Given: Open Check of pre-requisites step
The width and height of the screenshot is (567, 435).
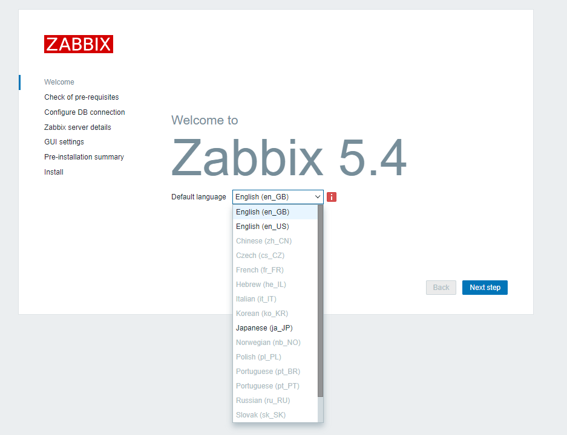Looking at the screenshot, I should 82,97.
